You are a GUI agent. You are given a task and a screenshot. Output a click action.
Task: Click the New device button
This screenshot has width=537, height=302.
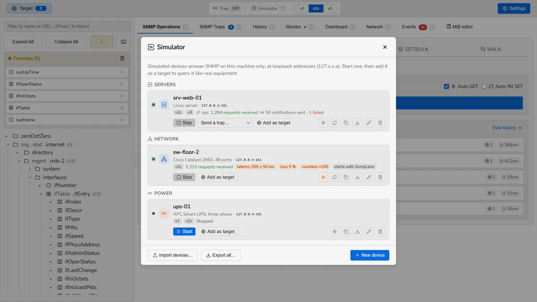(x=370, y=255)
